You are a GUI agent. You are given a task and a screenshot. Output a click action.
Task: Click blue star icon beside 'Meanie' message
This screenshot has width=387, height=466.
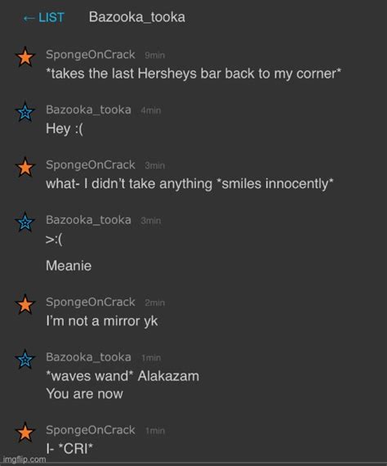point(25,222)
